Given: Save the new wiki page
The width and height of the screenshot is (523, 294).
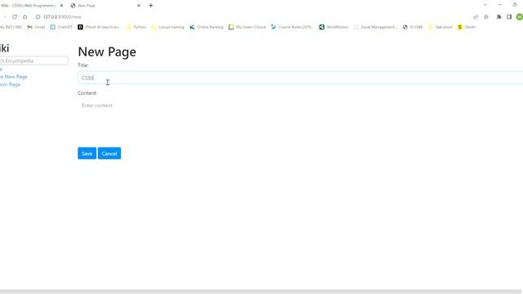Looking at the screenshot, I should [87, 154].
